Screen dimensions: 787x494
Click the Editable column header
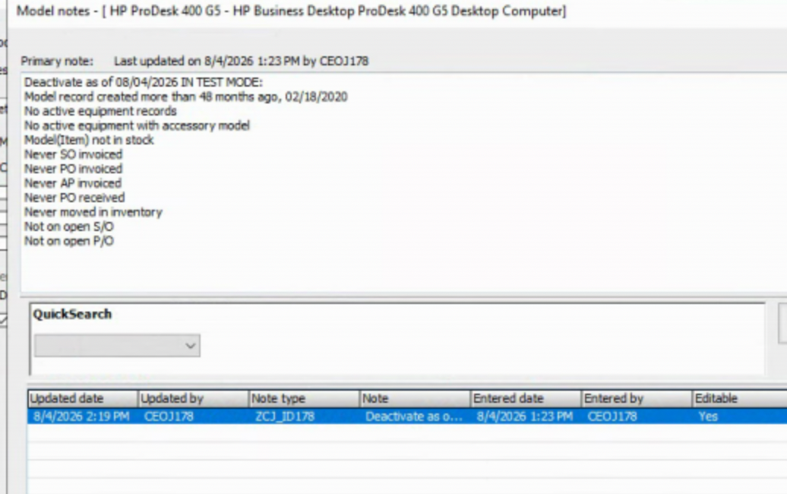click(739, 398)
